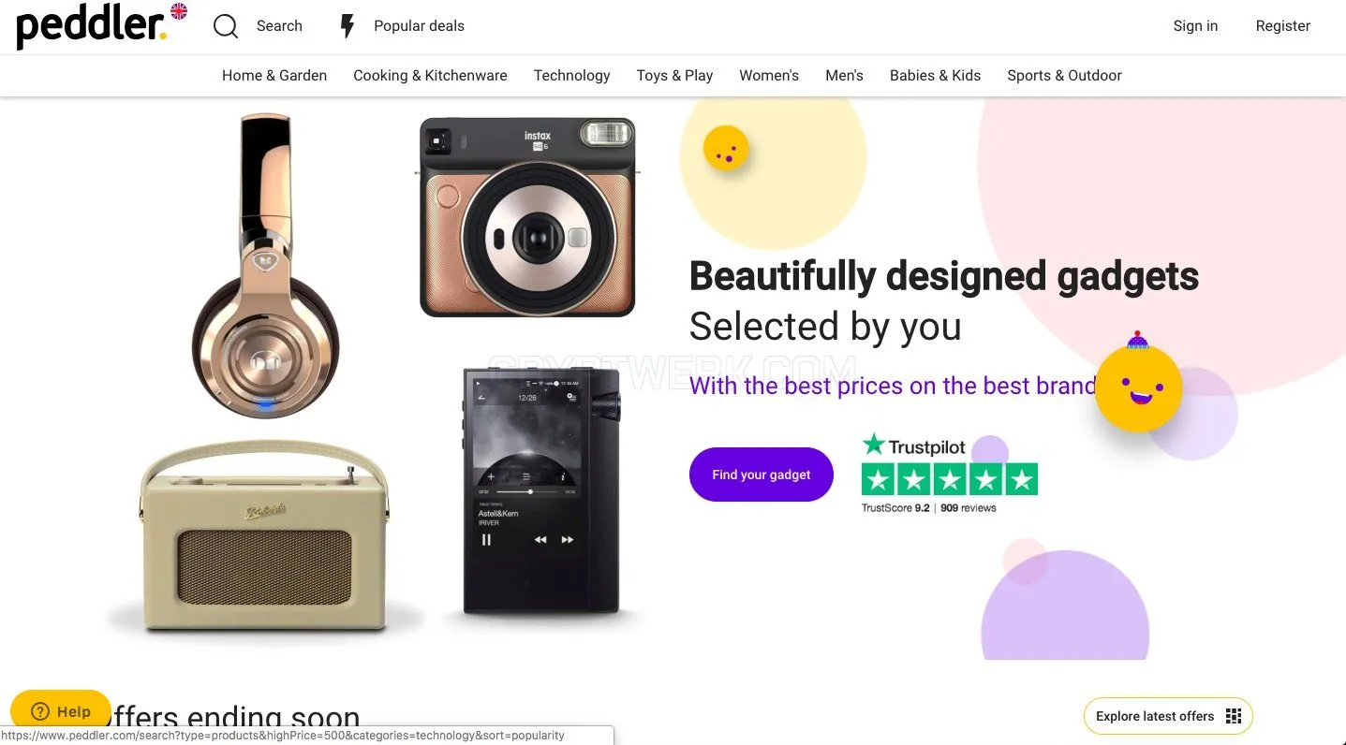Open the Sports & Outdoor category
1346x745 pixels.
tap(1064, 76)
